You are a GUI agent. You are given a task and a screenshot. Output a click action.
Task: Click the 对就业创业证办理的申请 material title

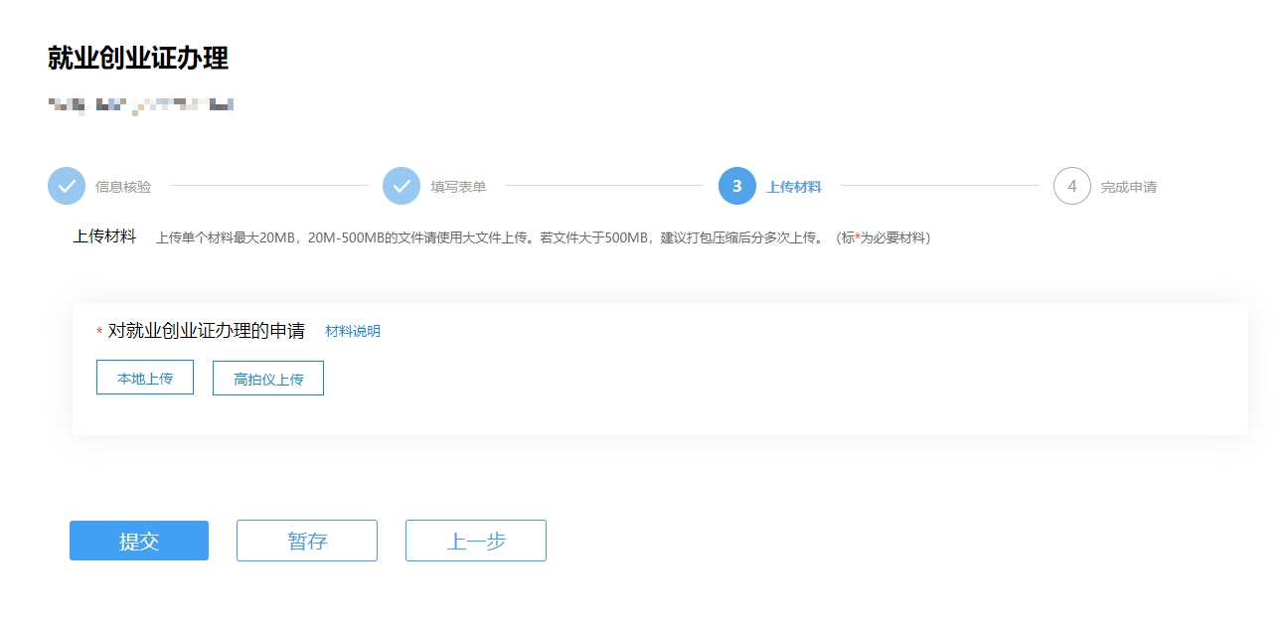point(206,331)
